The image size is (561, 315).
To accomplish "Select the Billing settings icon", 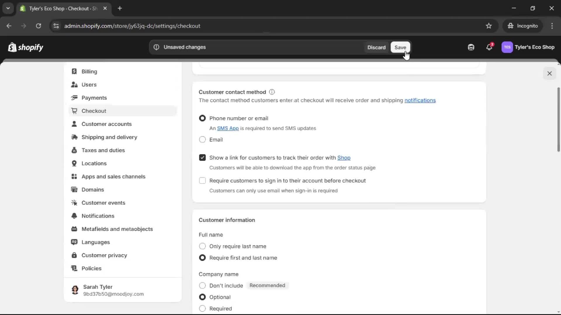I will [x=75, y=71].
